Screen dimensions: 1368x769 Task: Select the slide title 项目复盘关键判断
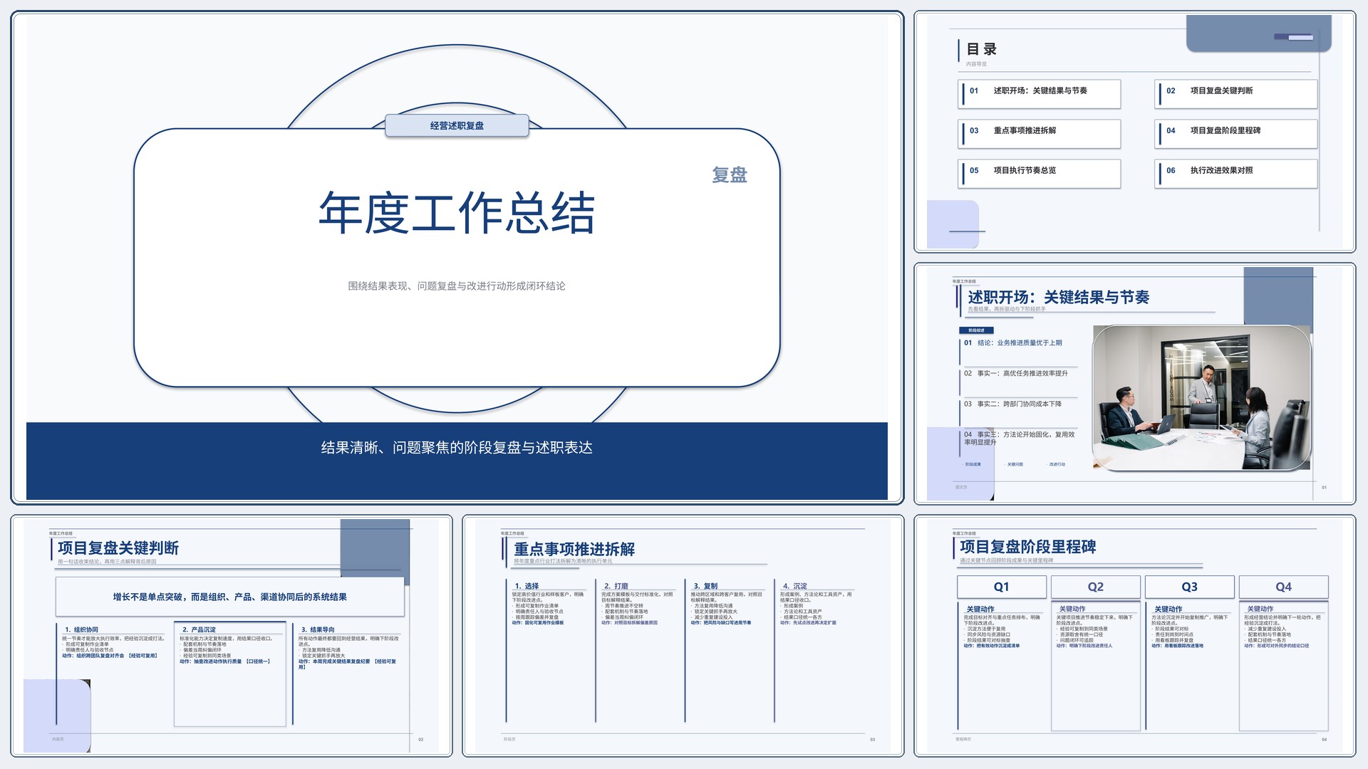click(118, 548)
